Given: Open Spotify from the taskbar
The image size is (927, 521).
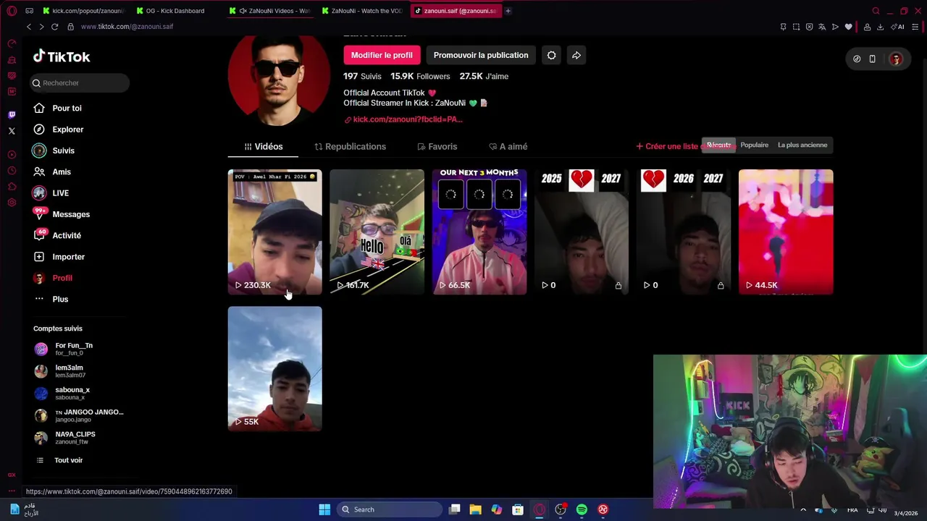Looking at the screenshot, I should (x=582, y=509).
